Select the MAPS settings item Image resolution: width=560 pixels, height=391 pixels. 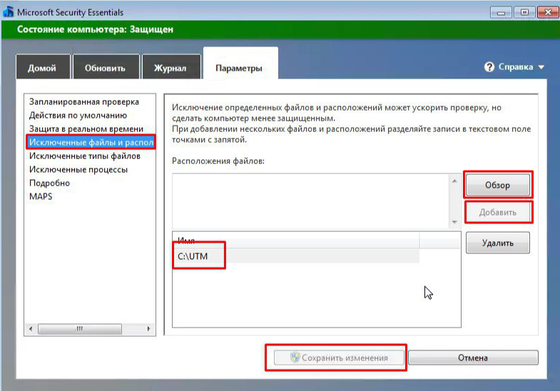coord(41,196)
